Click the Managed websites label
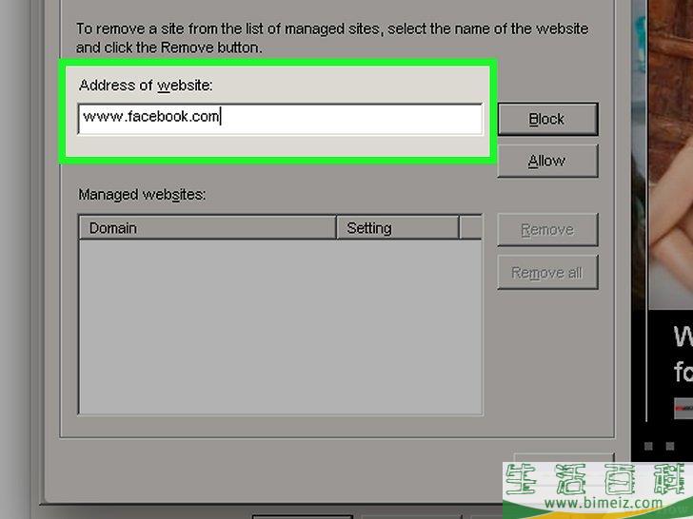693x519 pixels. [x=142, y=195]
